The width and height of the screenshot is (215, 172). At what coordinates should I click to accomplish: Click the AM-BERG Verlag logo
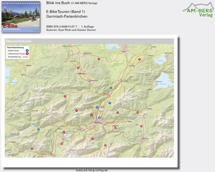coord(198,10)
